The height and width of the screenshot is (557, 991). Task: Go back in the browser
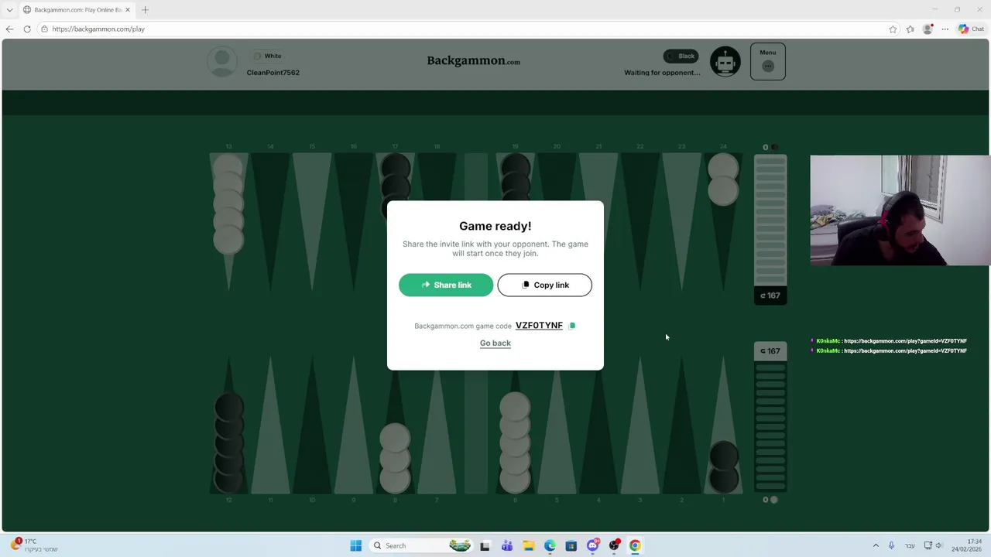click(x=9, y=29)
